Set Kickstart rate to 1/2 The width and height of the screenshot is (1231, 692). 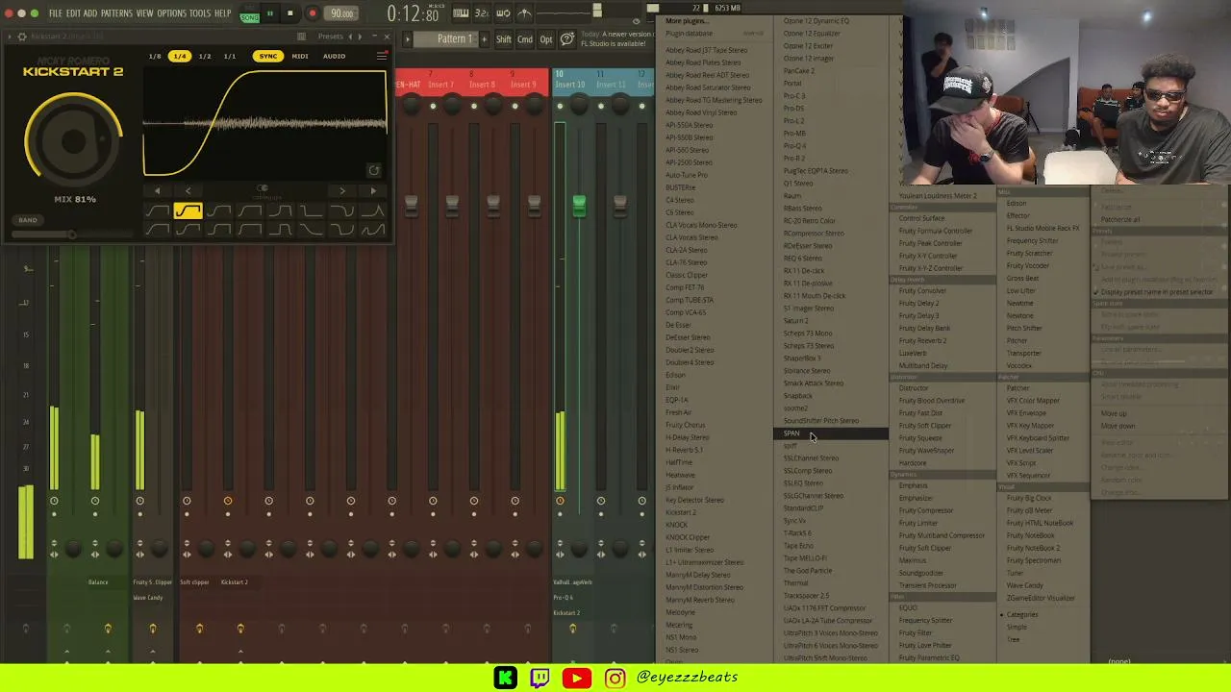click(205, 57)
